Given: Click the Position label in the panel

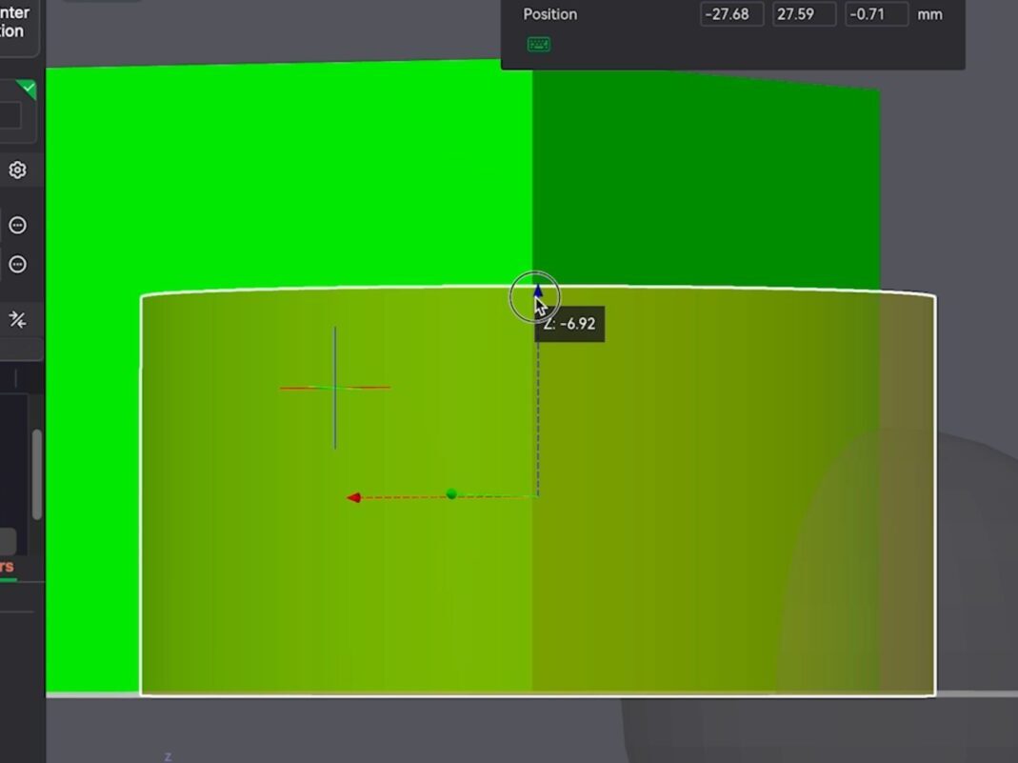Looking at the screenshot, I should (x=549, y=14).
